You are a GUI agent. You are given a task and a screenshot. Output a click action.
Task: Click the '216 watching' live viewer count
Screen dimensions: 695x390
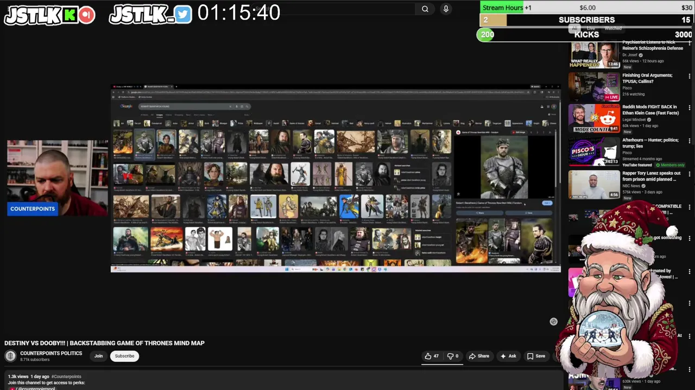coord(633,94)
